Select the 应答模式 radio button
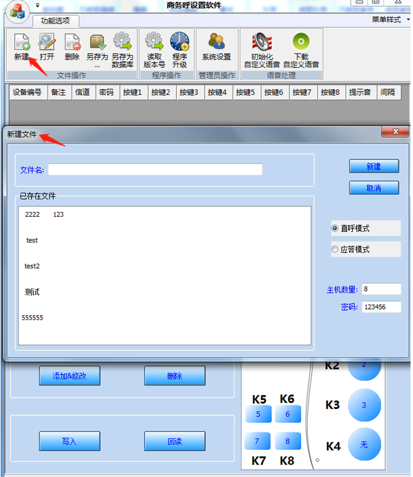The height and width of the screenshot is (477, 413). [x=335, y=250]
